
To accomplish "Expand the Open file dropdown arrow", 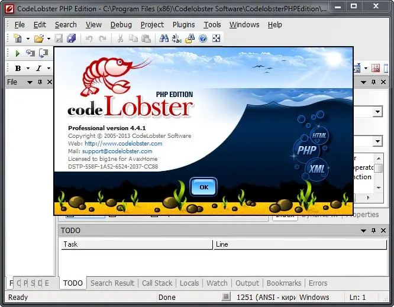I will [49, 38].
